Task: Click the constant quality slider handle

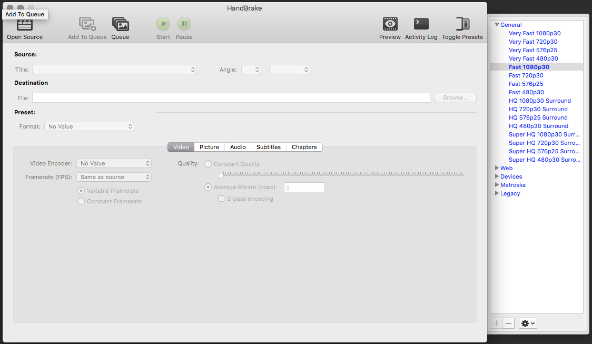Action: coord(221,175)
